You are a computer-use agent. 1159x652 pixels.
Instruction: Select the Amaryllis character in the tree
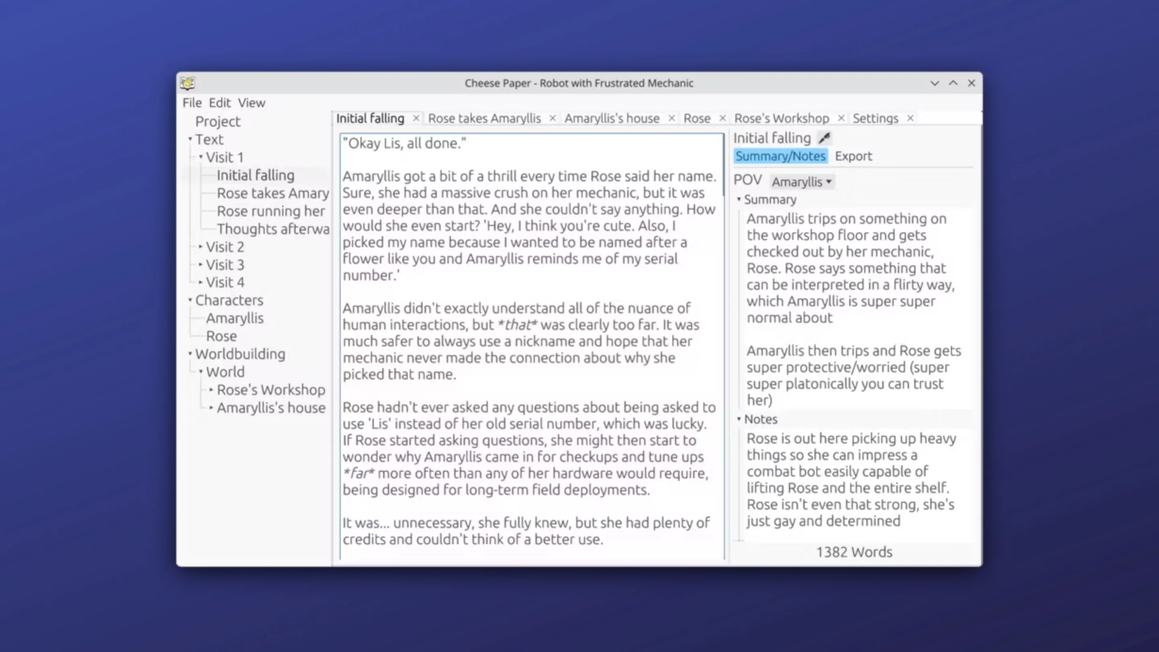click(x=235, y=318)
